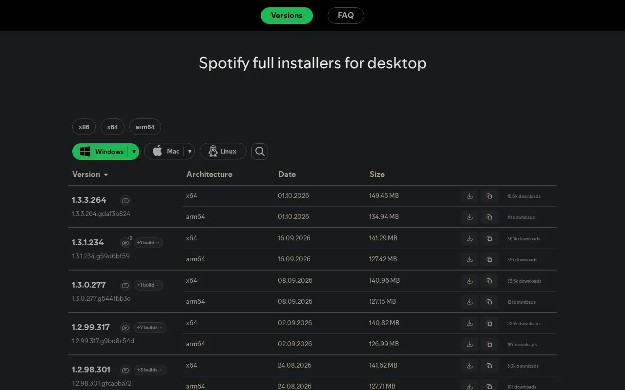Viewport: 625px width, 390px height.
Task: Click the Size column header
Action: [x=377, y=175]
